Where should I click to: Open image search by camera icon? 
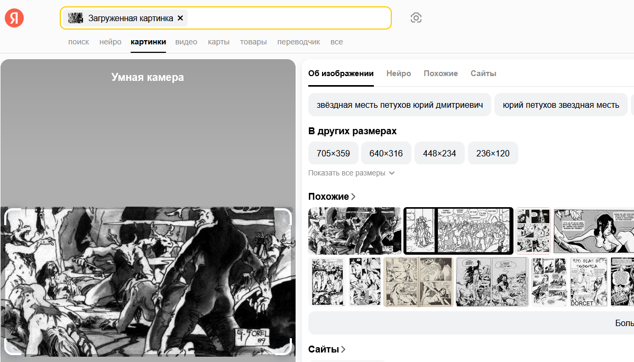[416, 18]
